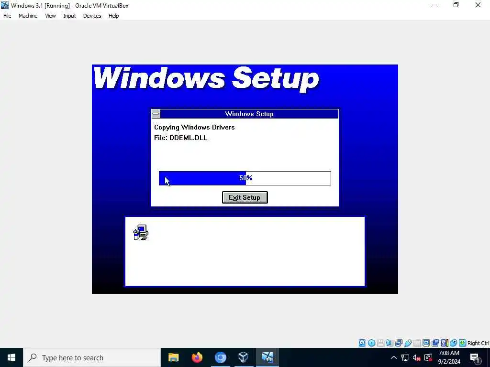
Task: Open the Windows Setup dialog control-menu box
Action: [156, 114]
